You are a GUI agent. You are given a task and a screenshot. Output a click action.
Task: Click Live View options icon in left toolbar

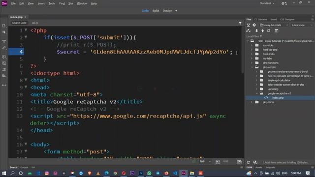[x=4, y=41]
